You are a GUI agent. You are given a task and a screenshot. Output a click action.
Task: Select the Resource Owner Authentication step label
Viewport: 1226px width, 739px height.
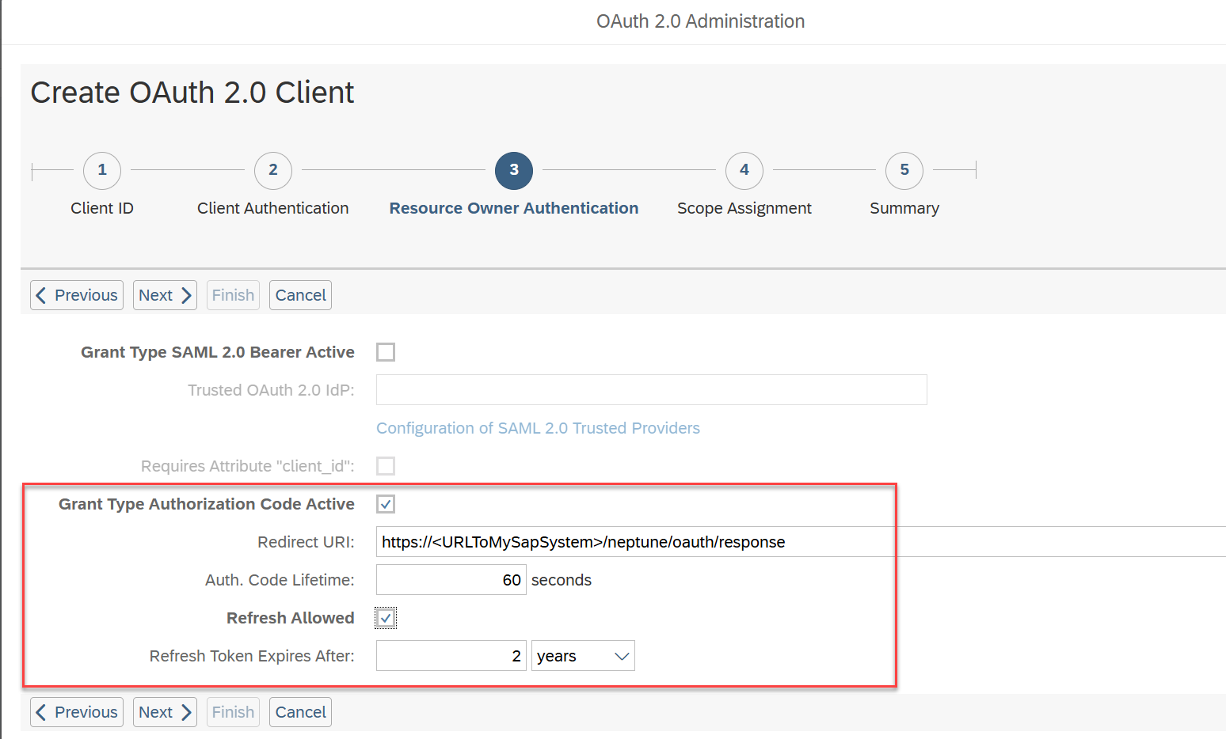point(513,207)
